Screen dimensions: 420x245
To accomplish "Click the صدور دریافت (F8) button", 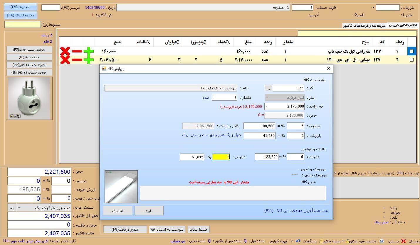I will [125, 229].
